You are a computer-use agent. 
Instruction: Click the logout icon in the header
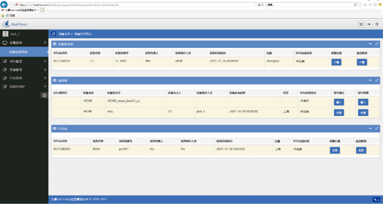(x=369, y=24)
